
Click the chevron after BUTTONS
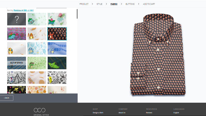point(139,4)
